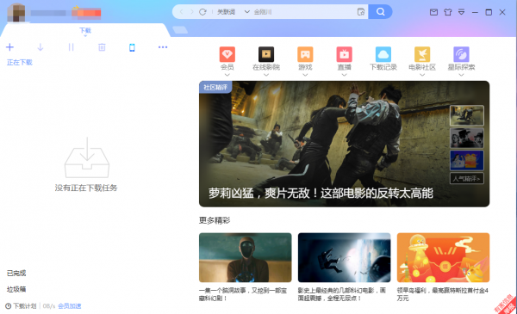Click the red VIP badge beside username
The height and width of the screenshot is (314, 517).
86,13
